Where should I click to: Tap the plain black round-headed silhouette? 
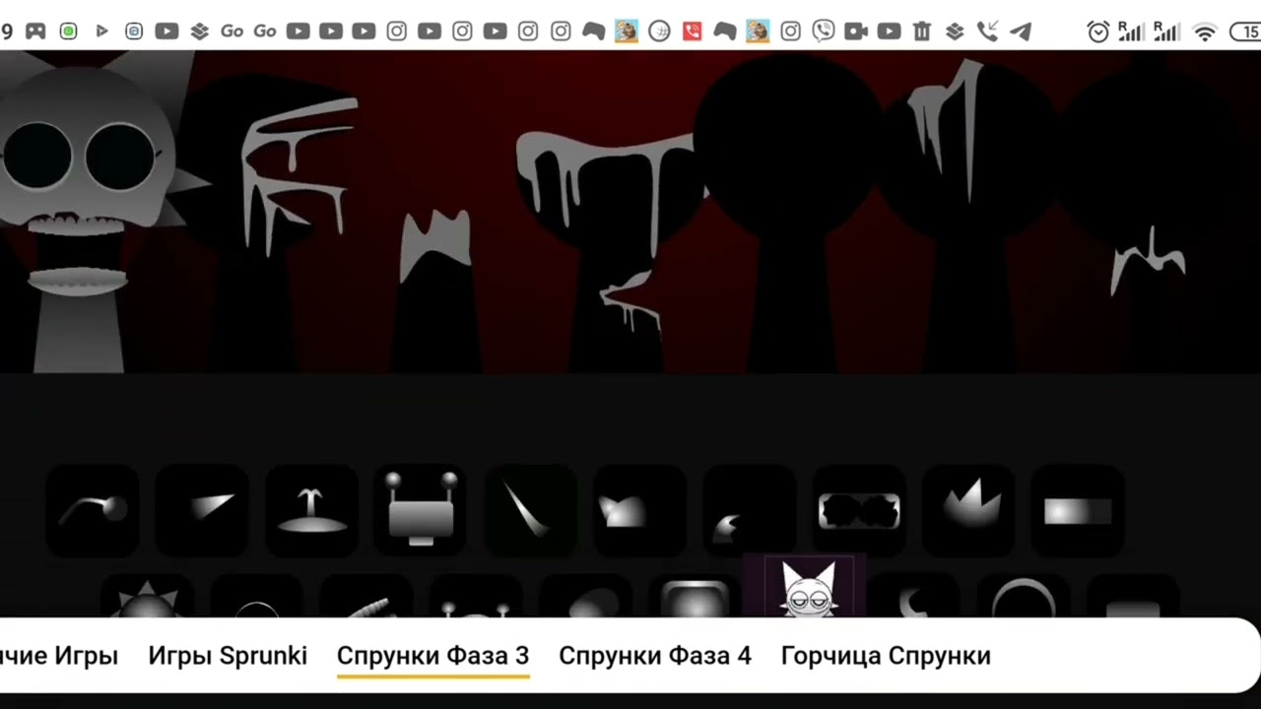(x=788, y=212)
